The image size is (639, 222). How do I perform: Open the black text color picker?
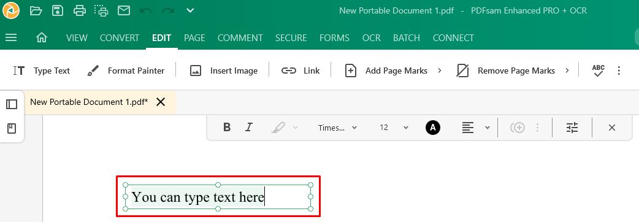433,128
